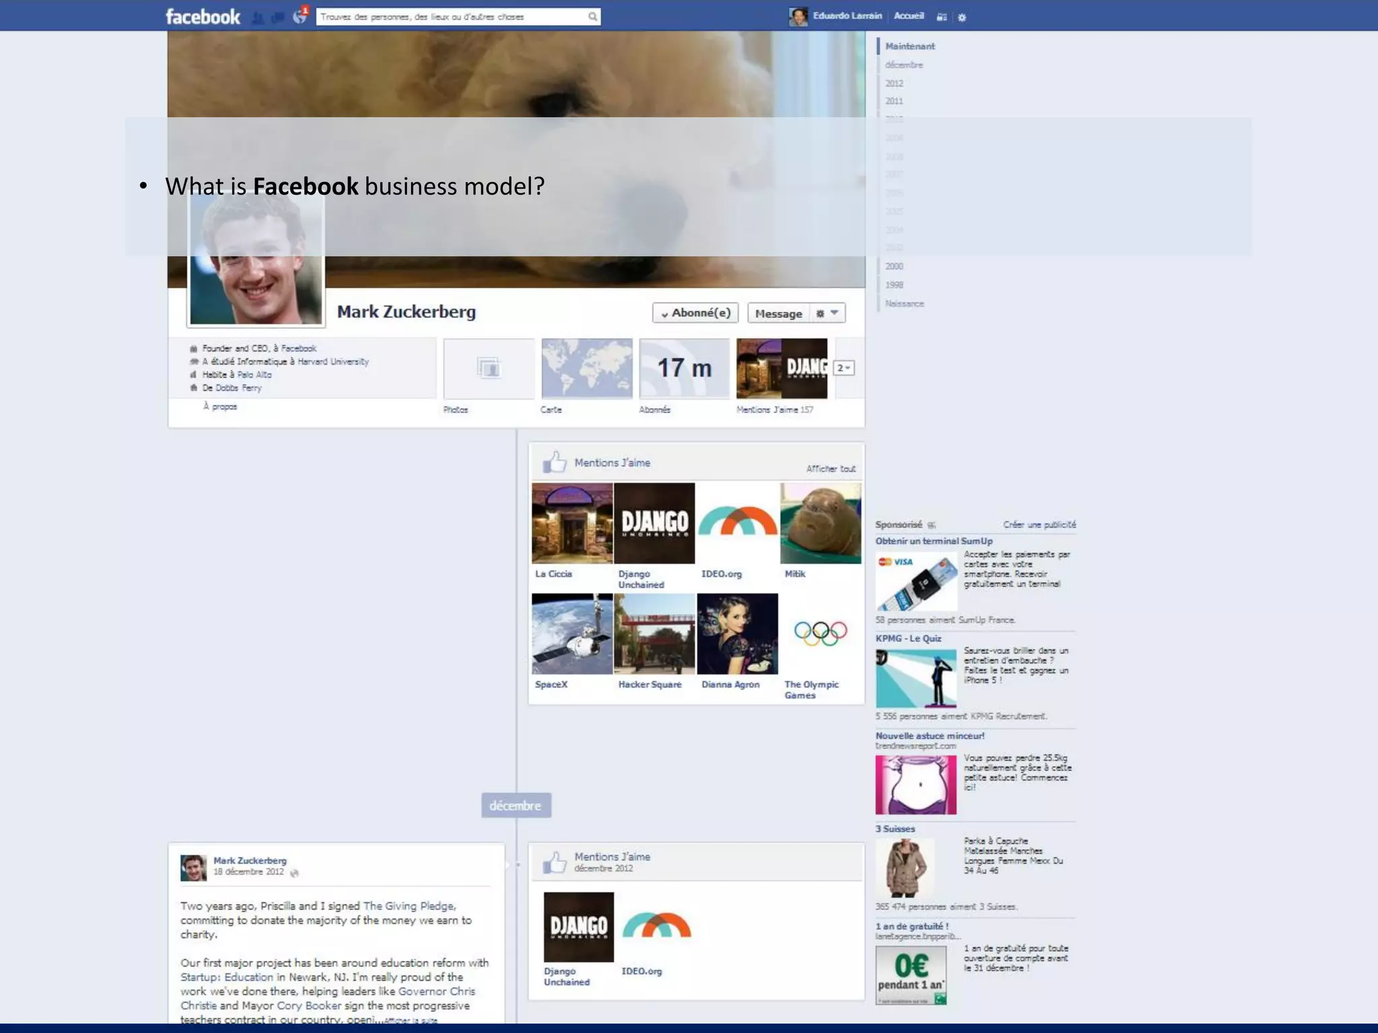Open SpaceX liked page thumbnail
The height and width of the screenshot is (1033, 1378).
(x=572, y=634)
